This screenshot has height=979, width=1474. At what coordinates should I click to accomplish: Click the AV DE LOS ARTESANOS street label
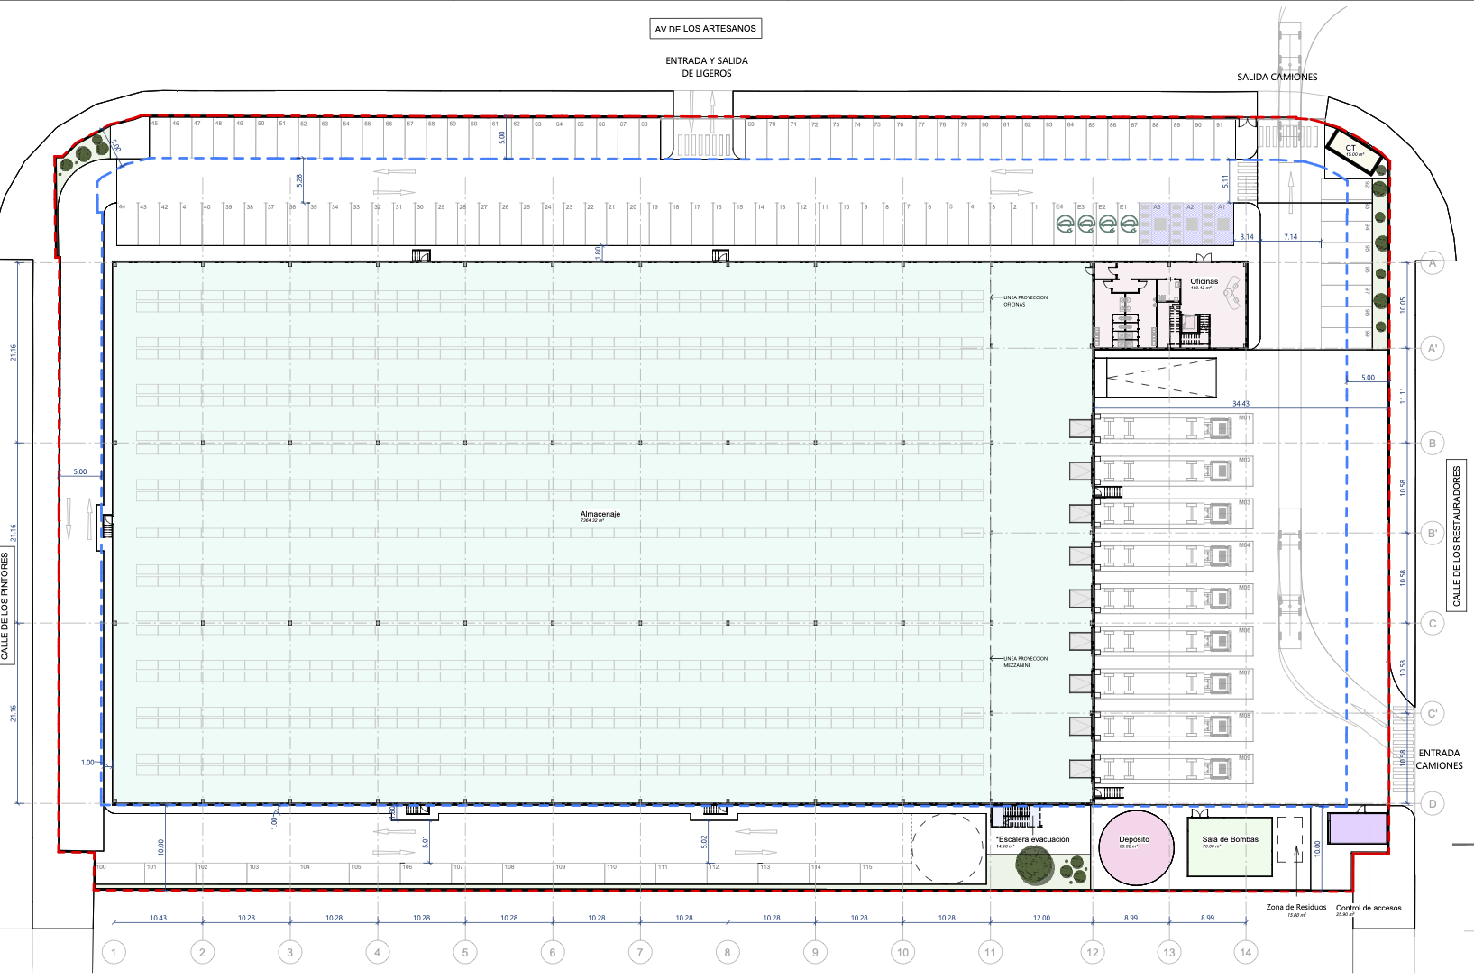pyautogui.click(x=705, y=29)
